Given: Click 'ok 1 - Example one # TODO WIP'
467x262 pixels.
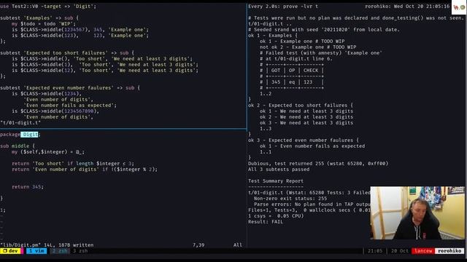Looking at the screenshot, I should point(302,41).
